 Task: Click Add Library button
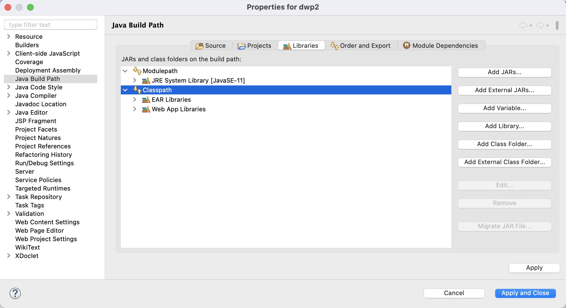tap(504, 126)
